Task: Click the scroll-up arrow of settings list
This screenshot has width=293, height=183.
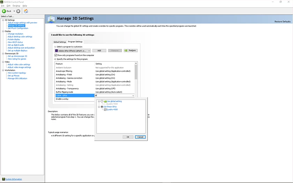Action: (x=136, y=63)
